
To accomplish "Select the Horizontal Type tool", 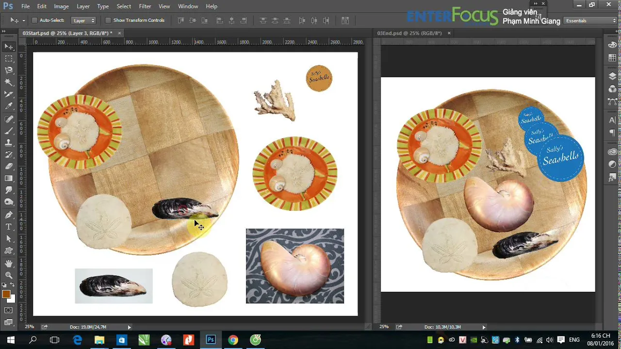I will (x=9, y=227).
